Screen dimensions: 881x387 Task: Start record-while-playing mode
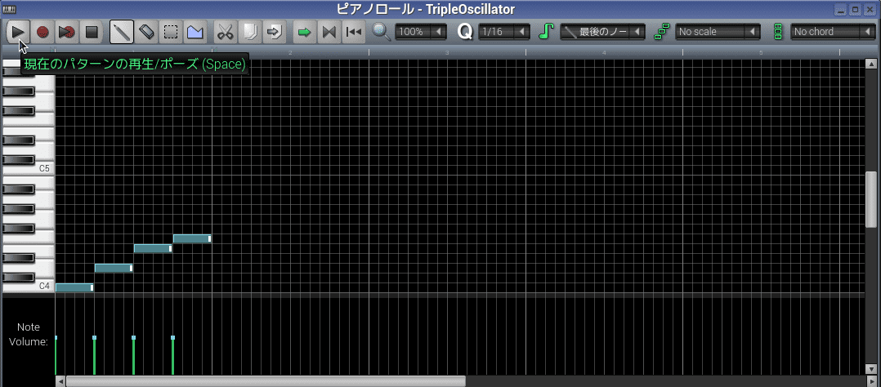(x=67, y=32)
